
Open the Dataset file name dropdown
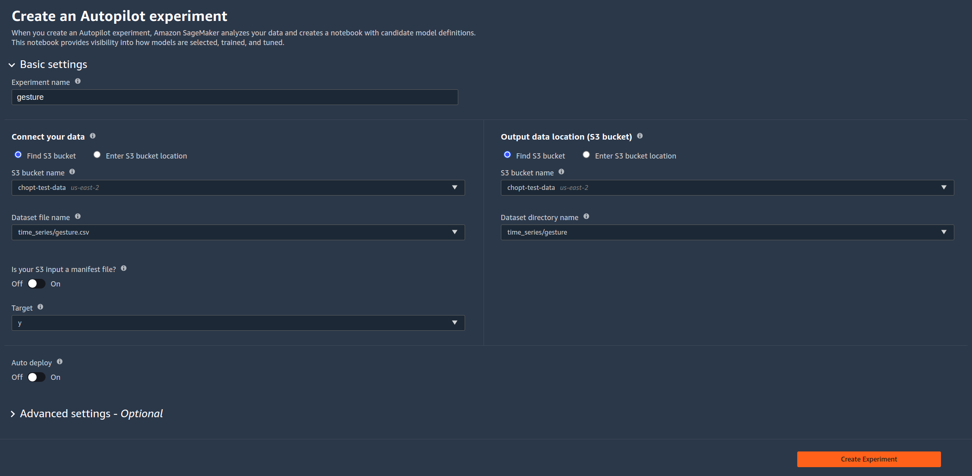[x=238, y=232]
